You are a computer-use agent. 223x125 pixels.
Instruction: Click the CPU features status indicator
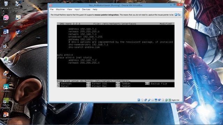point(163,100)
